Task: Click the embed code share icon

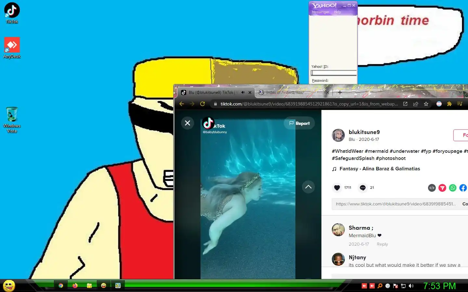Action: [432, 188]
